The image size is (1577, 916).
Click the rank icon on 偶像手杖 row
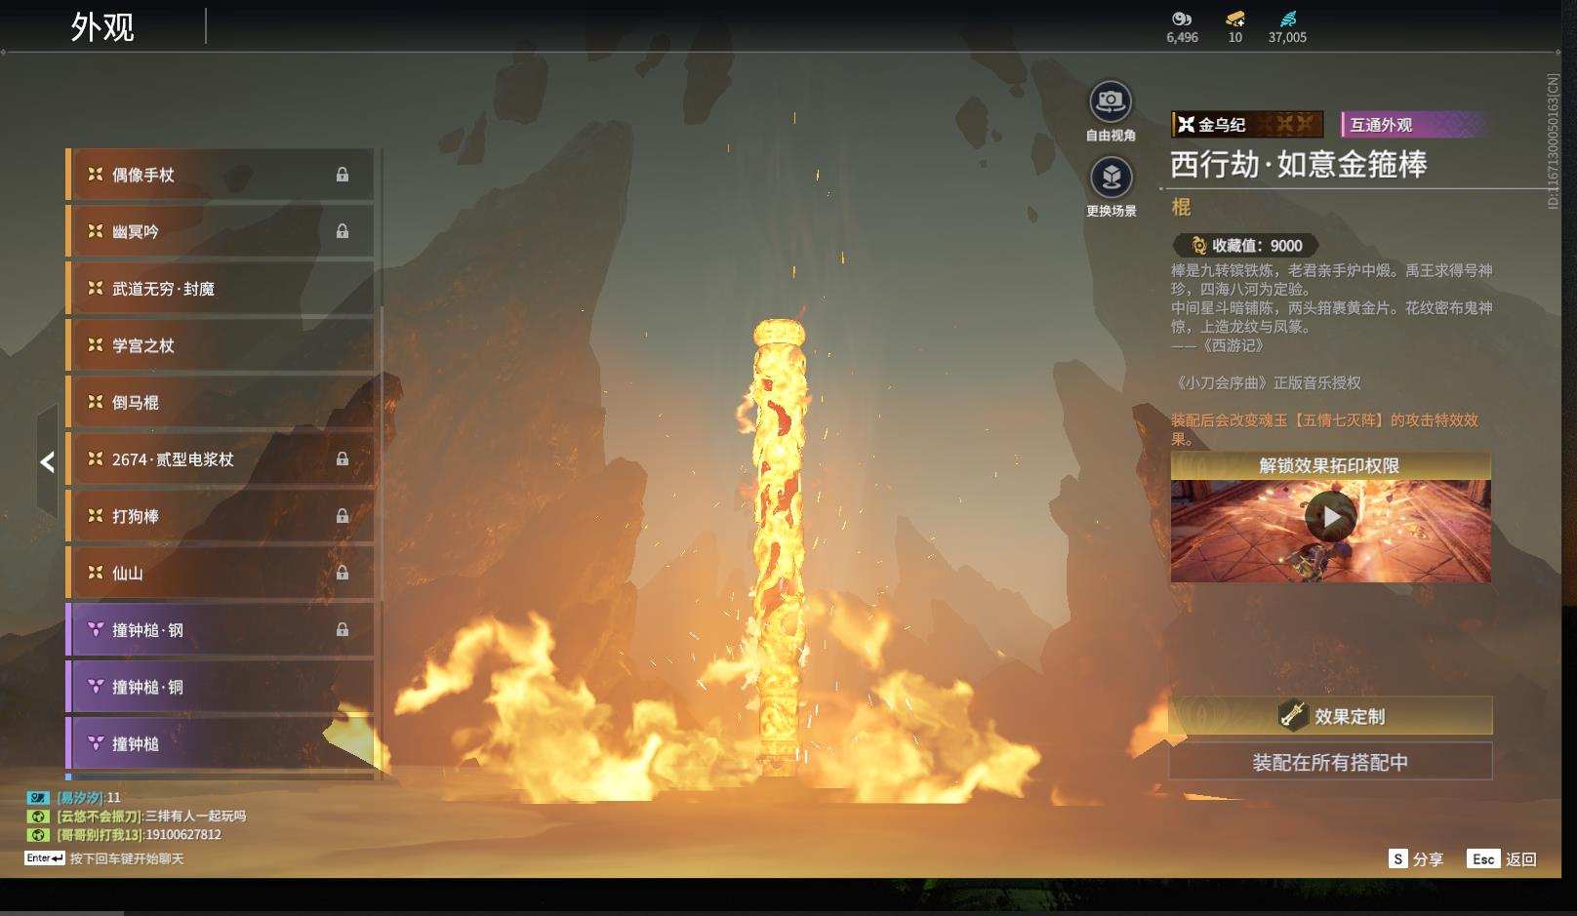click(x=95, y=175)
